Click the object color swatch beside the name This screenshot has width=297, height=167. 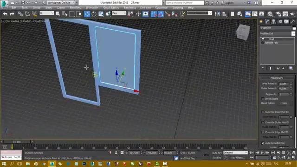click(294, 28)
